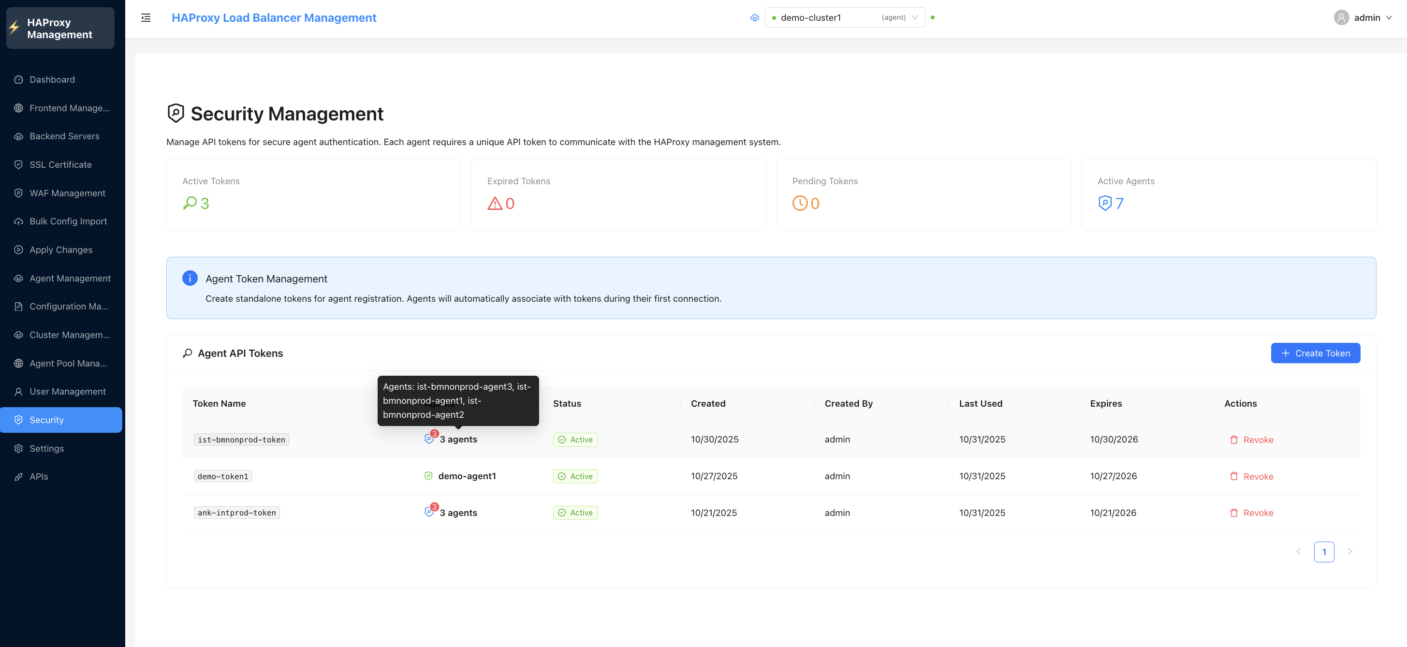Viewport: 1407px width, 647px height.
Task: Click the Created date 10/21/2025
Action: click(713, 513)
